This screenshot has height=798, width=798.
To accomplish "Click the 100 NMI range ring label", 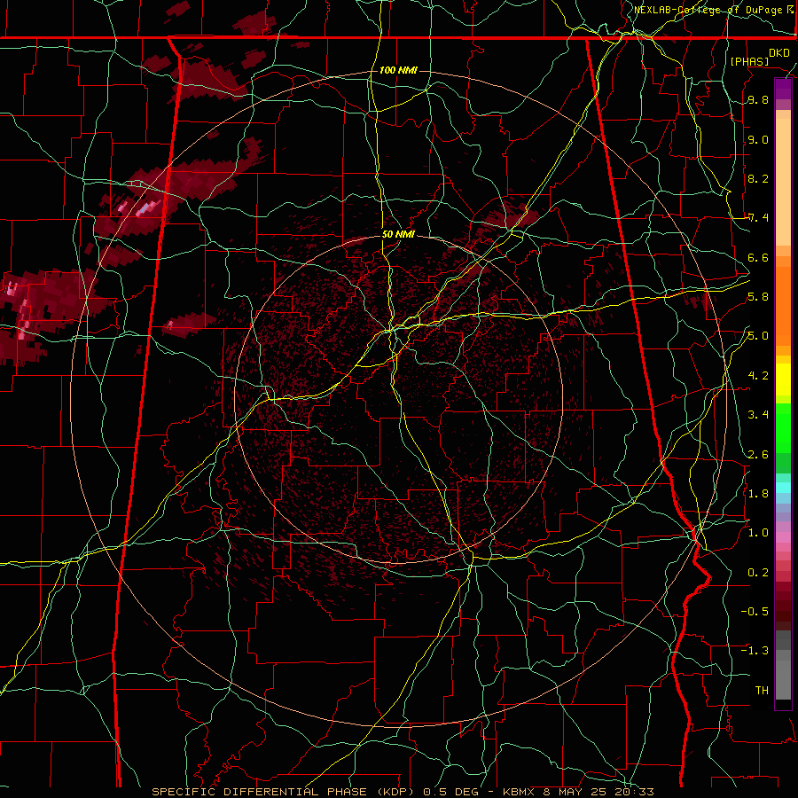I will tap(398, 70).
